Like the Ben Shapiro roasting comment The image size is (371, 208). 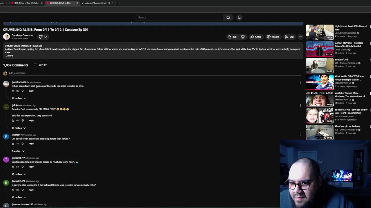[13, 167]
